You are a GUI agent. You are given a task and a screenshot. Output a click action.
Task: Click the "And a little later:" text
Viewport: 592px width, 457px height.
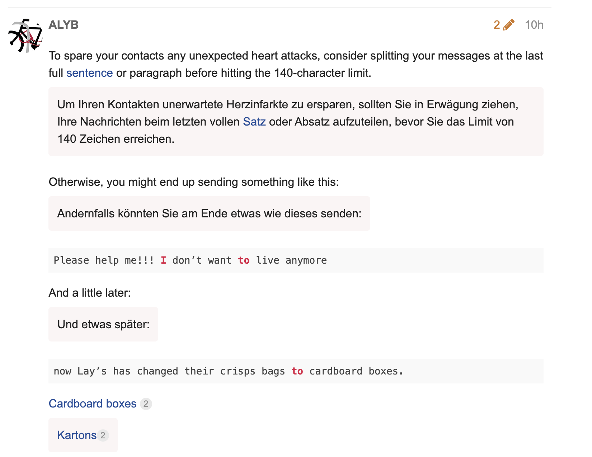(x=90, y=293)
